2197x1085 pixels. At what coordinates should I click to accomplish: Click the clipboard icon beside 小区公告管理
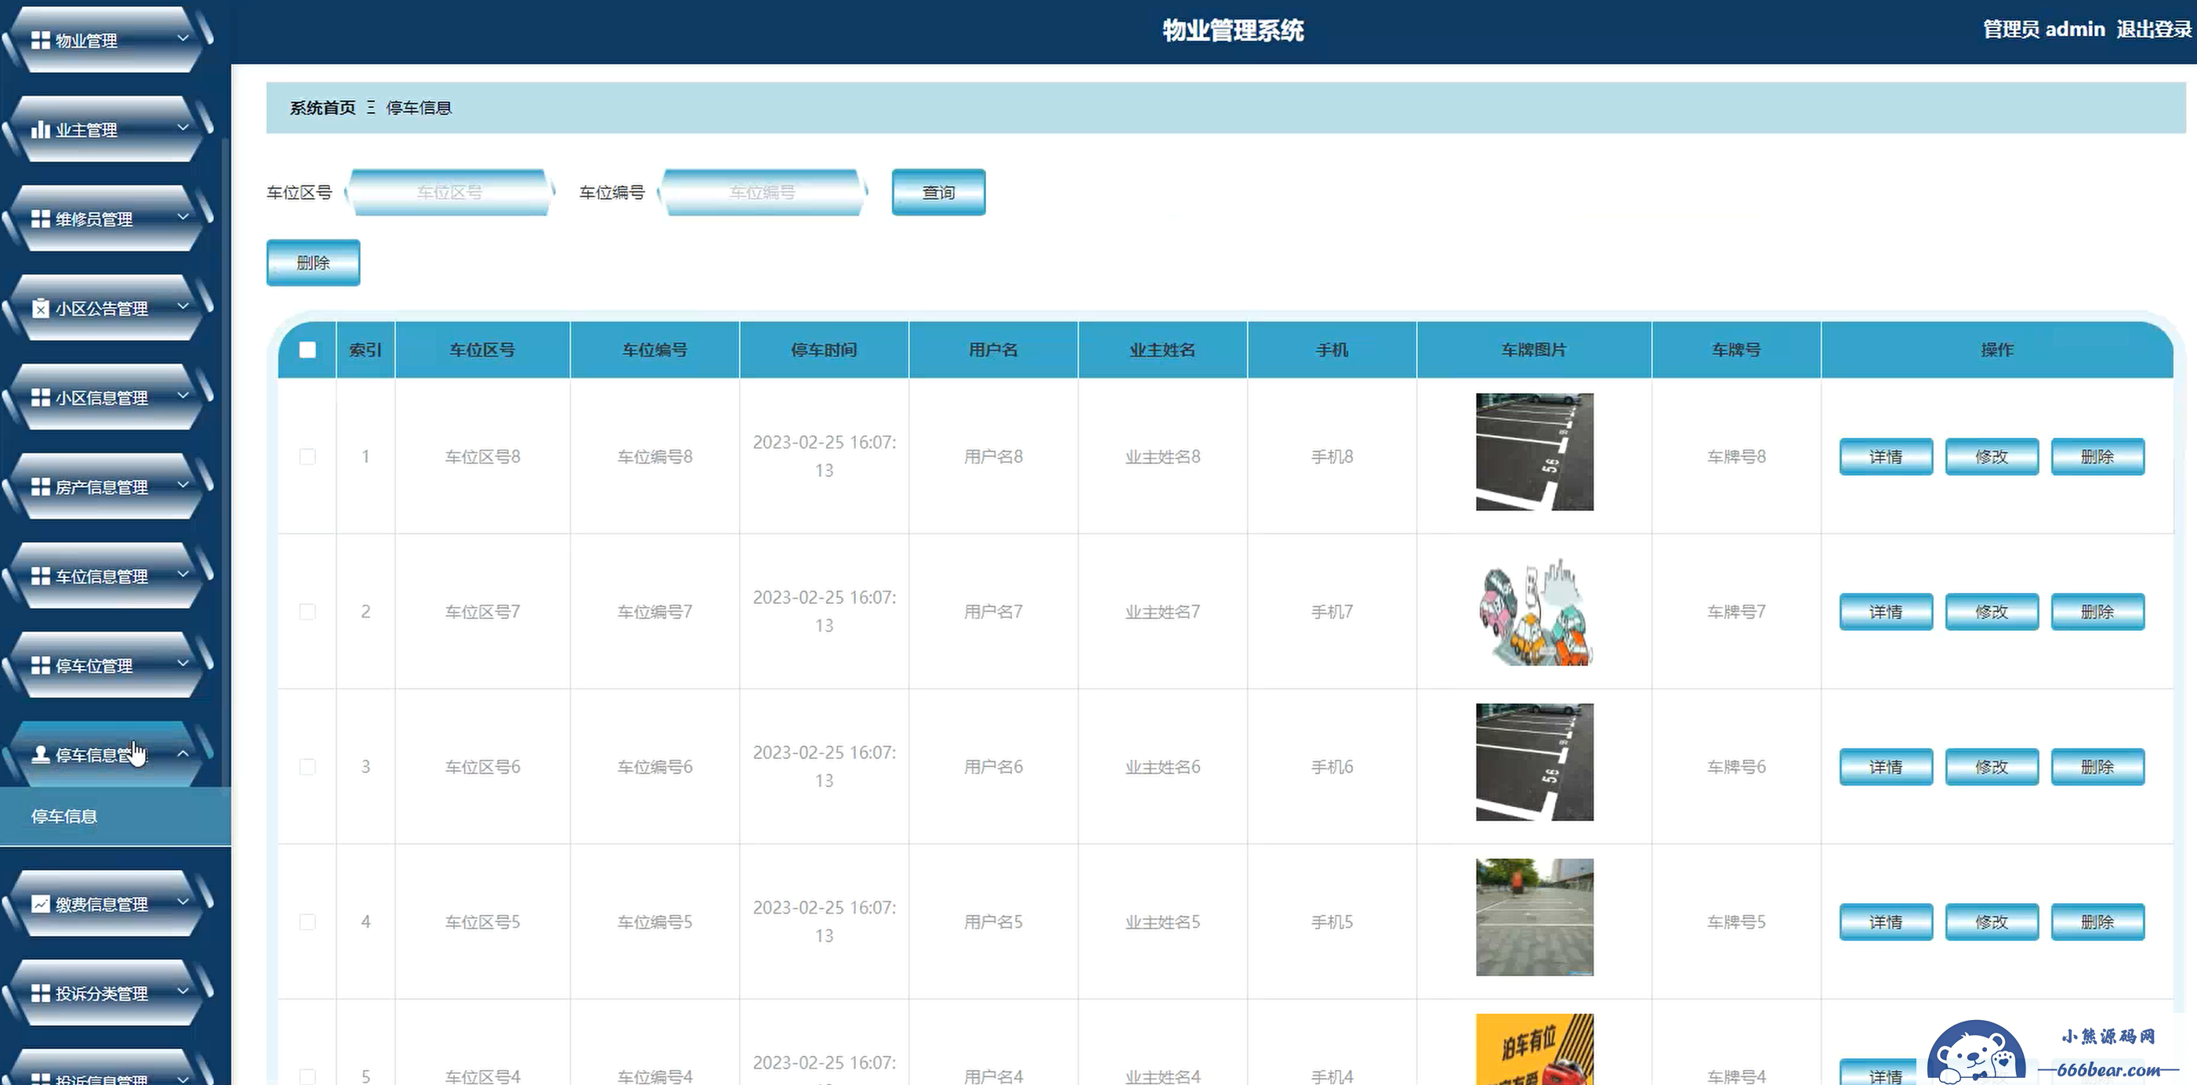[x=40, y=309]
